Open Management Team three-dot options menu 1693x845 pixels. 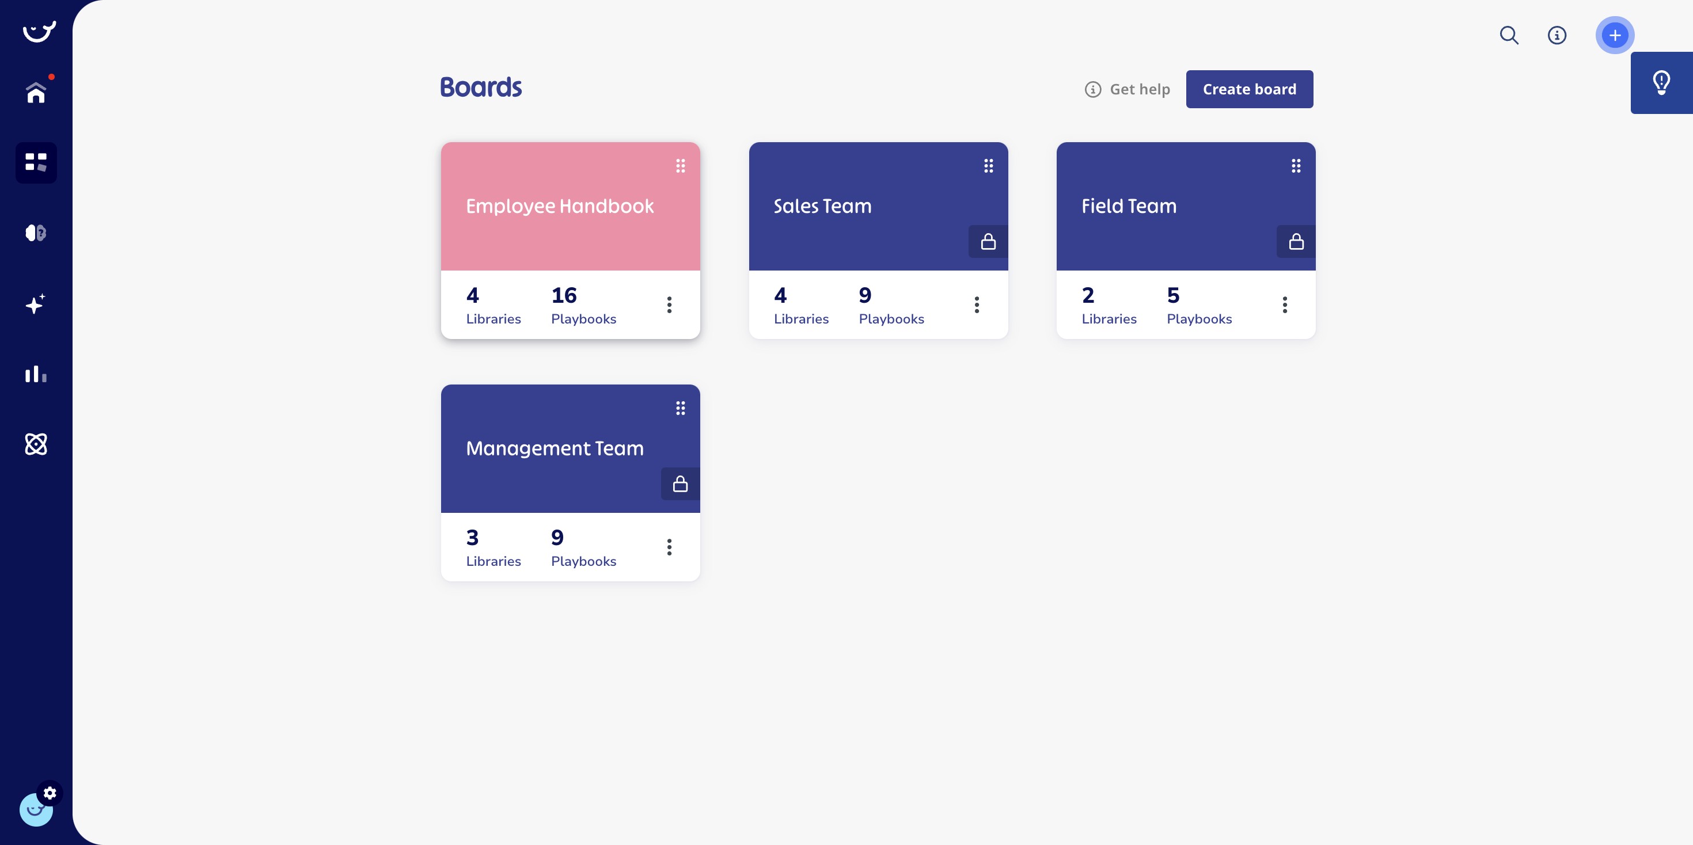click(669, 547)
